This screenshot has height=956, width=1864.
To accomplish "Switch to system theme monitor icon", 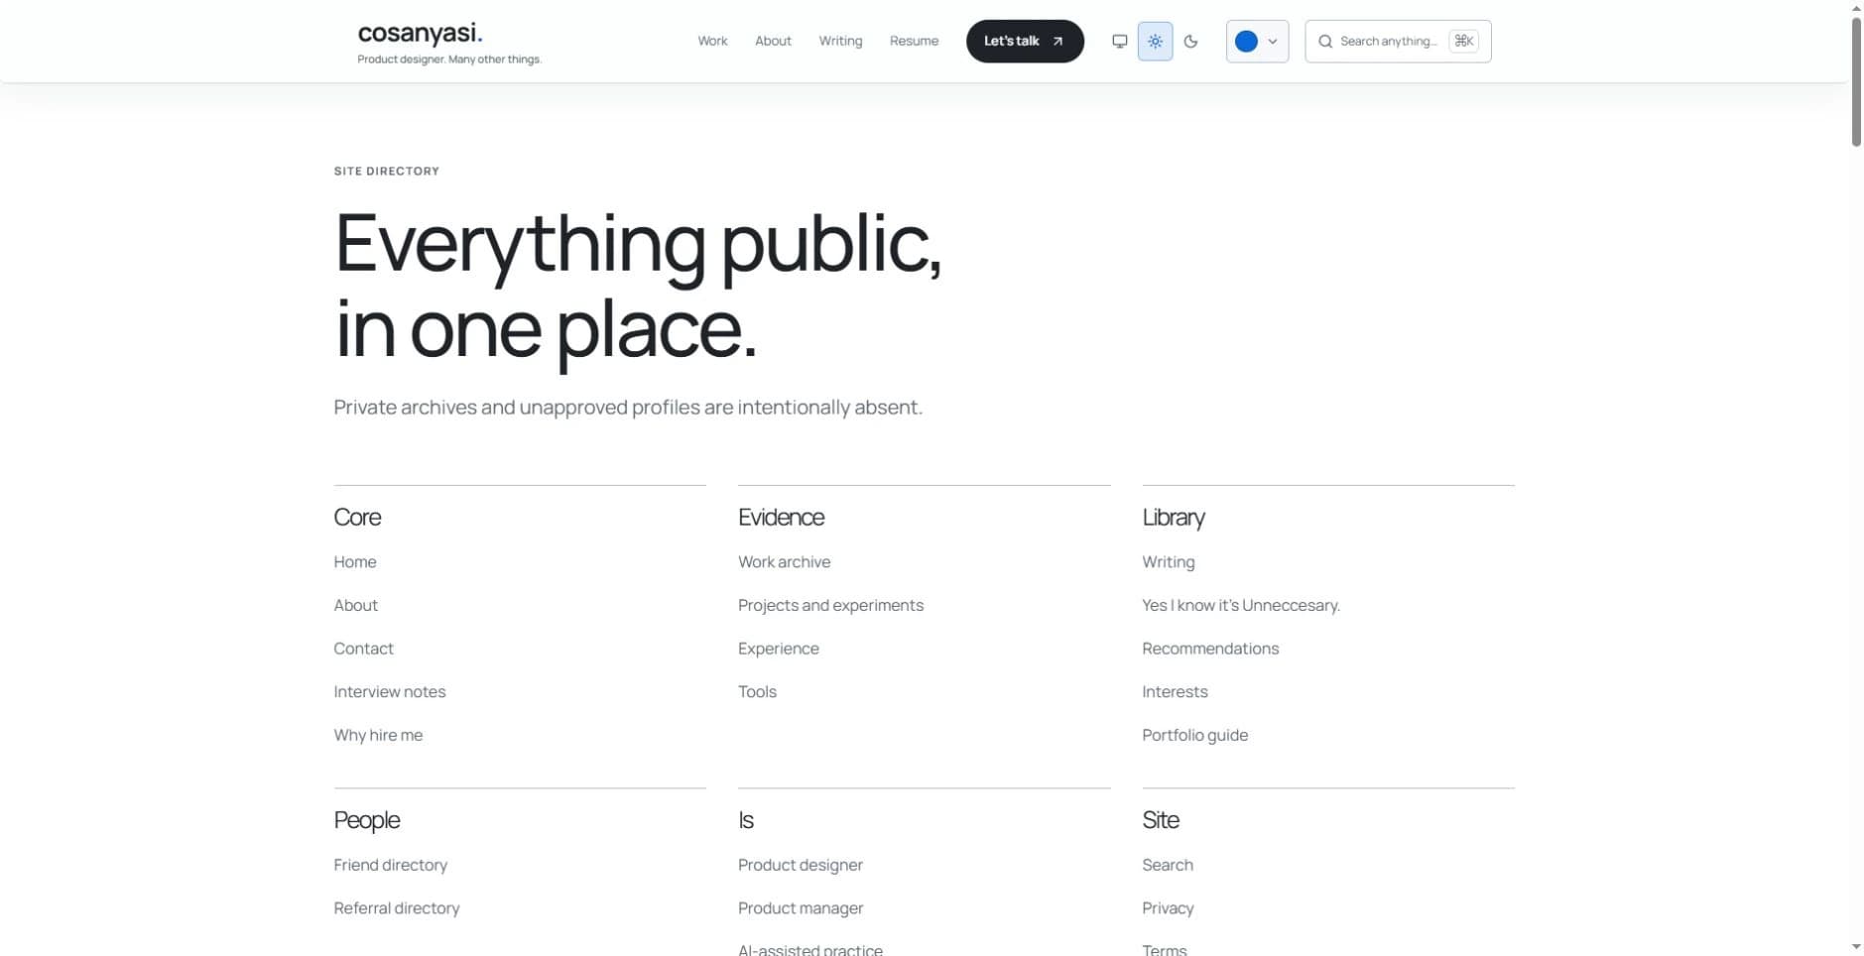I will (1119, 42).
